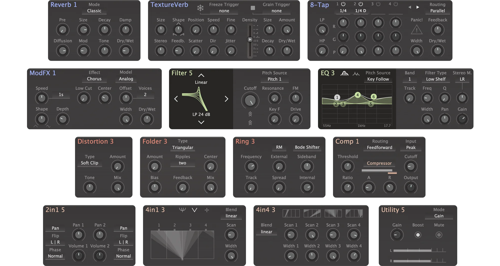The height and width of the screenshot is (266, 500).
Task: Click the TextureVerb Density slider handle
Action: 250,39
